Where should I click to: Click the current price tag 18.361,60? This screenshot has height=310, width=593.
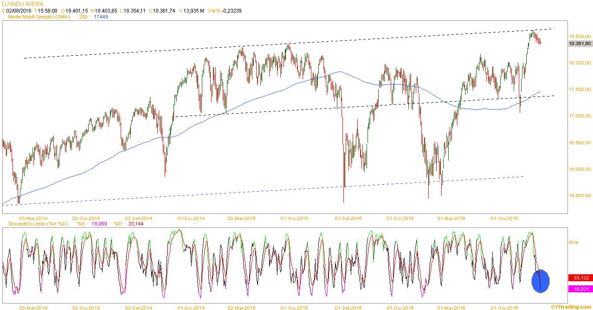(580, 44)
